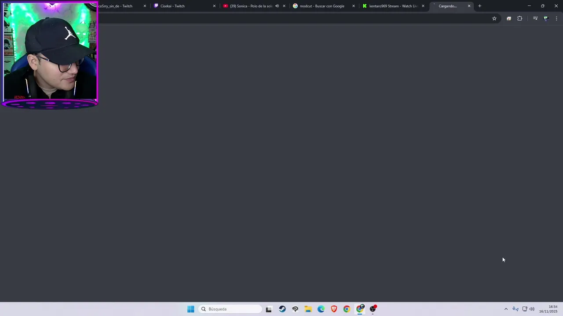Viewport: 563px width, 316px height.
Task: Click the window-stack extension icon beside the star
Action: point(509,18)
